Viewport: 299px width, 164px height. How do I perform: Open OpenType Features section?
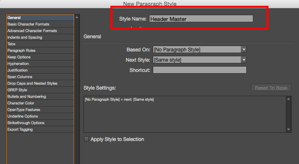[x=40, y=110]
